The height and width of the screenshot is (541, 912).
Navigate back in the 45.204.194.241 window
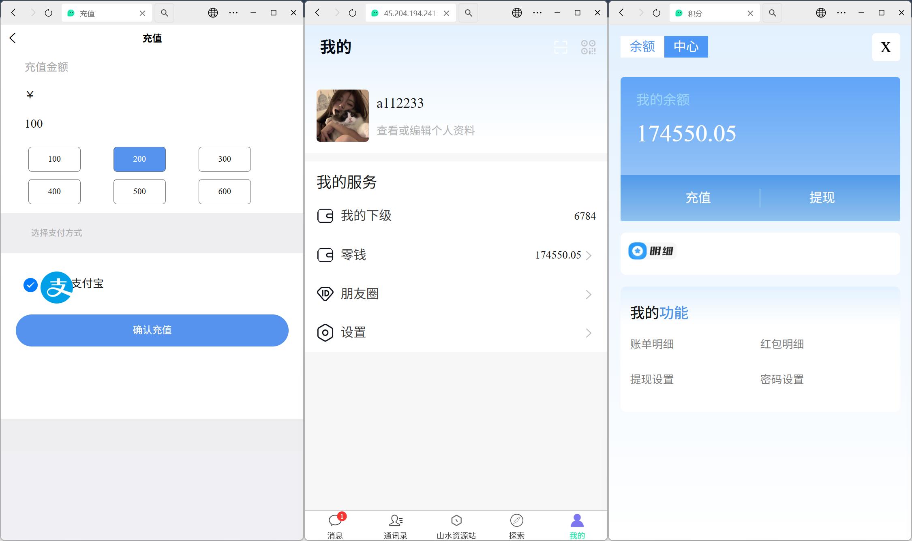(x=317, y=13)
